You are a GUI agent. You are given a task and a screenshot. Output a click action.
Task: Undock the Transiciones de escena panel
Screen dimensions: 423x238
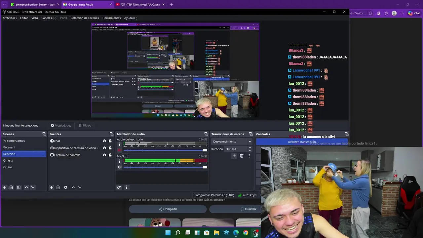coord(251,134)
